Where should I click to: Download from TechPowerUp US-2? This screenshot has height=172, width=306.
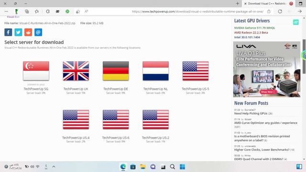(x=155, y=119)
